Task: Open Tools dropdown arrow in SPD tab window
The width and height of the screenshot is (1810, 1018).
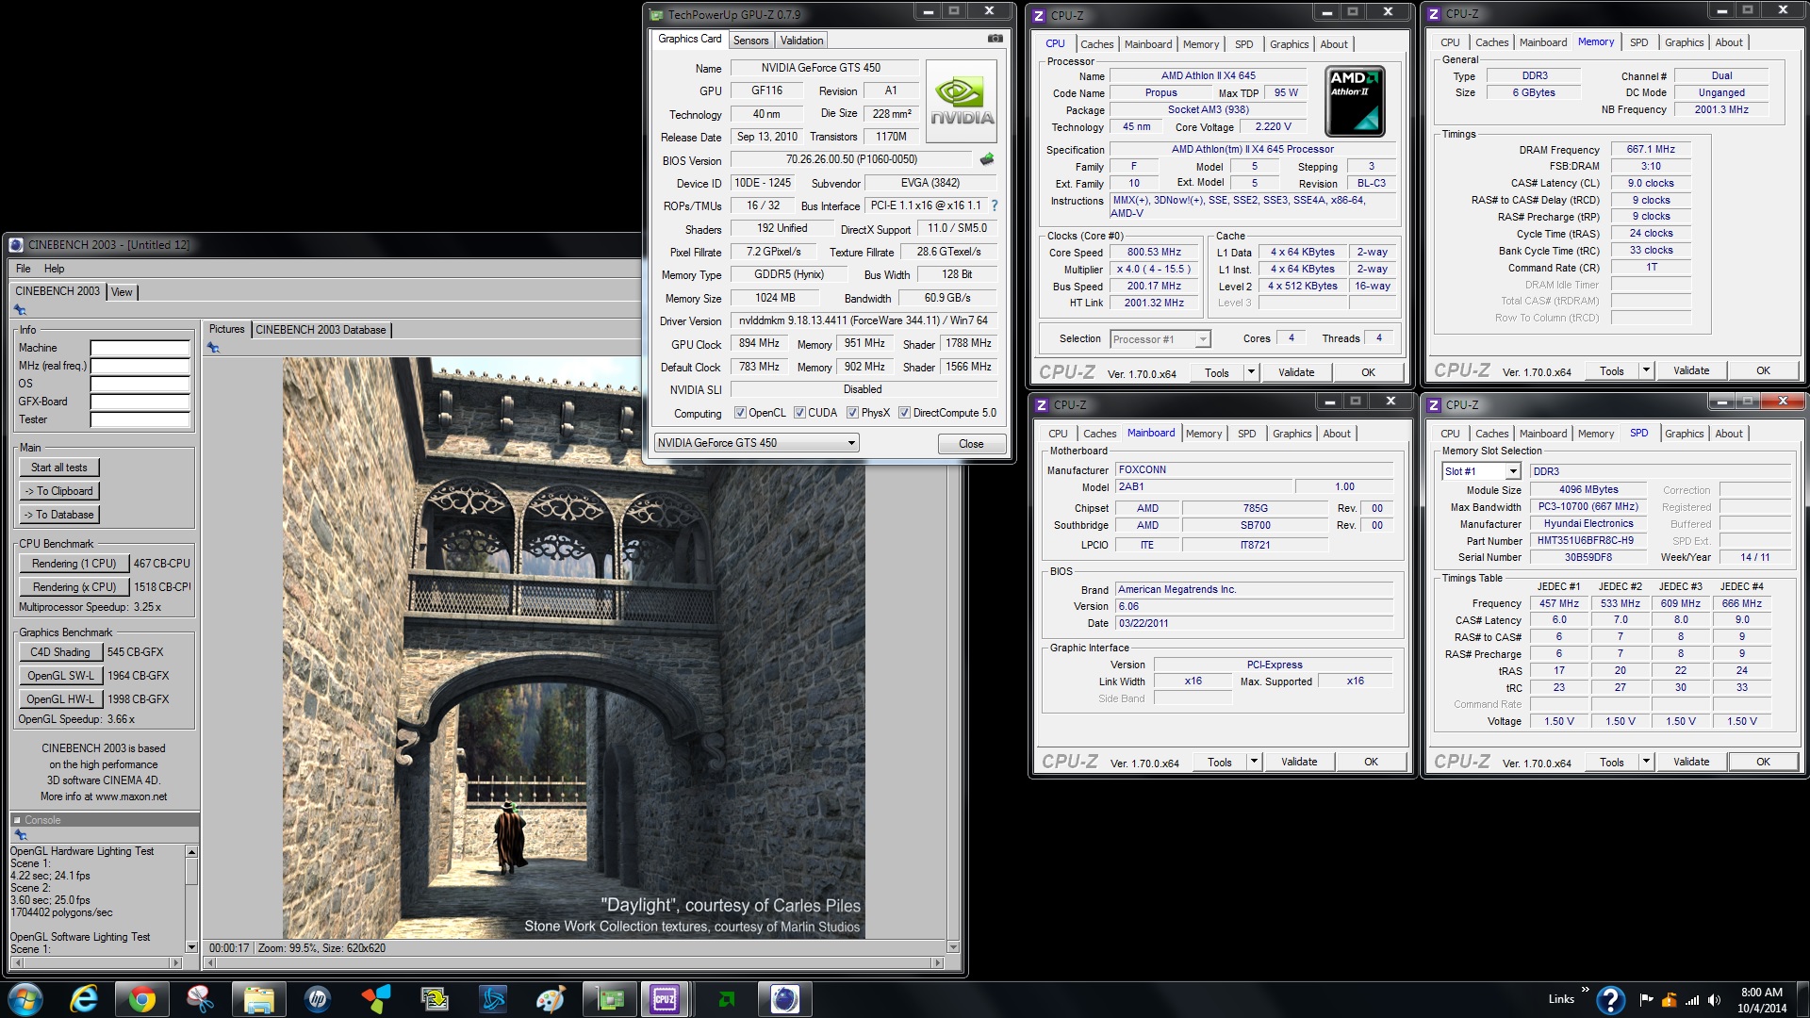Action: pos(1646,762)
